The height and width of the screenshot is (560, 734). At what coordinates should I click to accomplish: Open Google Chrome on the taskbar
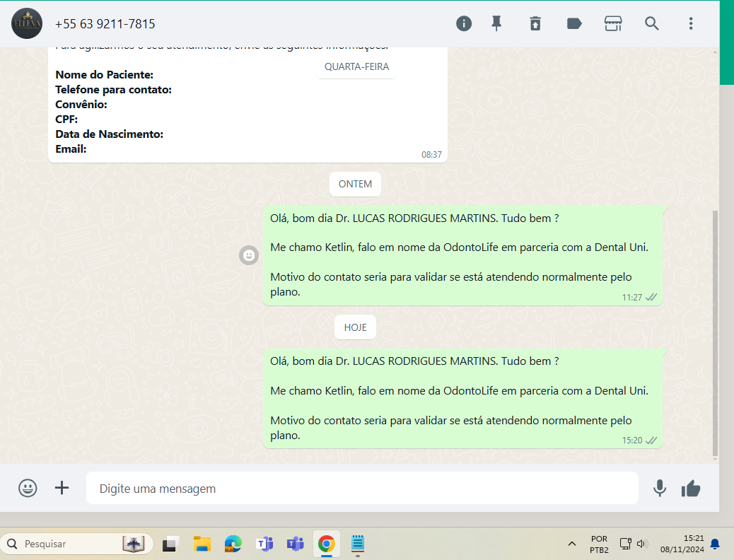[x=326, y=544]
